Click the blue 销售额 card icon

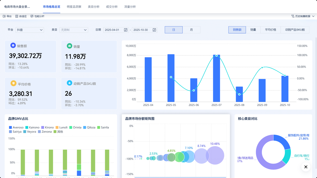[13, 45]
